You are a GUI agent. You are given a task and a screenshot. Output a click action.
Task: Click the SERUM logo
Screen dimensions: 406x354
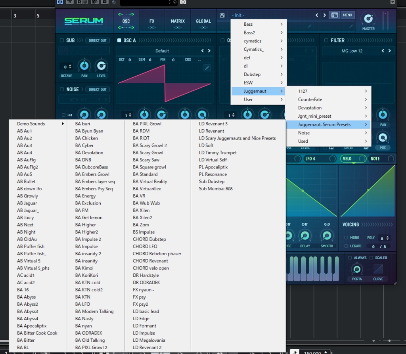tap(84, 20)
